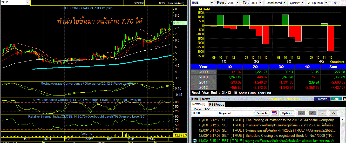Click the 2Q column header in table
This screenshot has width=346, height=143.
255,67
